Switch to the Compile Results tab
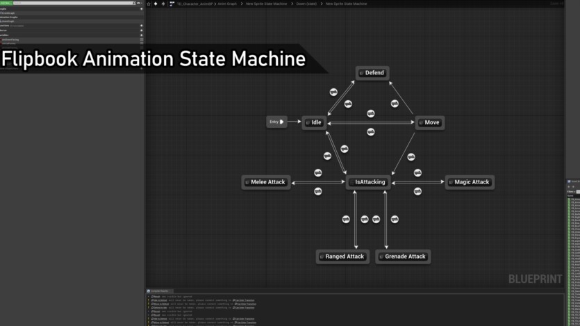The width and height of the screenshot is (580, 326). pyautogui.click(x=160, y=291)
